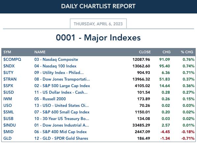197x143 pixels.
Task: Click the 0001 - Major Indexes heading
Action: point(98,37)
